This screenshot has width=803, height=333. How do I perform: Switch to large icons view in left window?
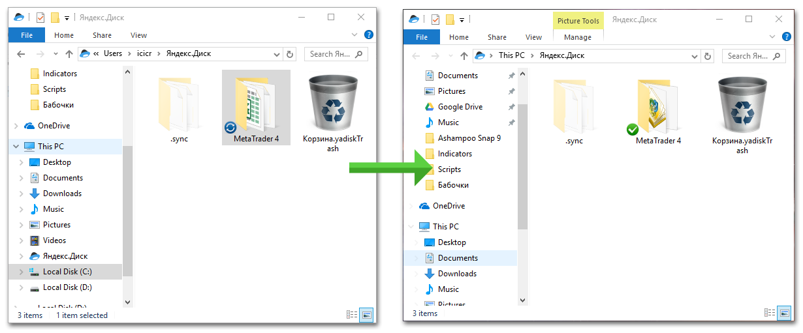(x=367, y=315)
